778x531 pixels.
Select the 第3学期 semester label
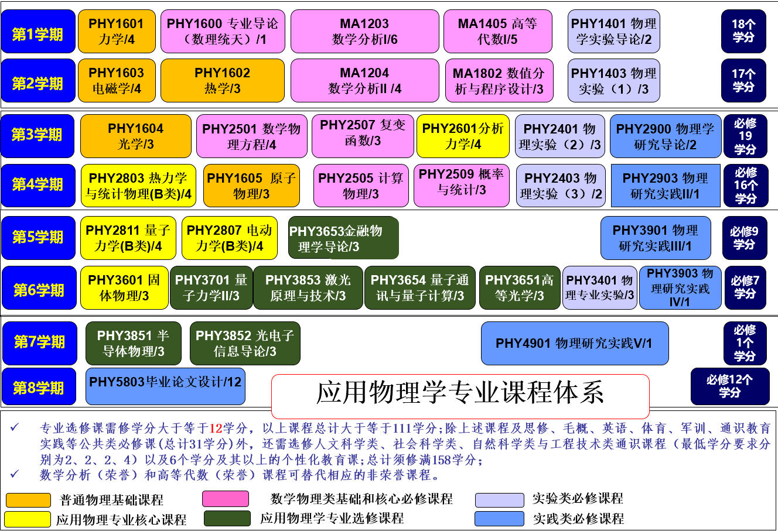pos(38,135)
